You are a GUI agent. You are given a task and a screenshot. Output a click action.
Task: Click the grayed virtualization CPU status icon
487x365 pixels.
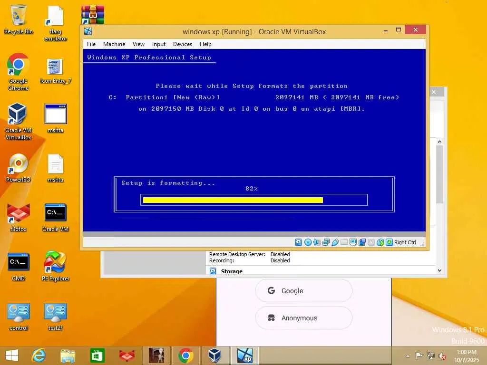coord(371,242)
